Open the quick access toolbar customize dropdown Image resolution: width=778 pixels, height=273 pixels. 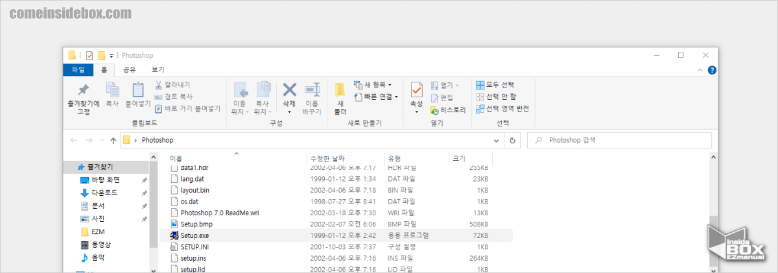tap(112, 56)
